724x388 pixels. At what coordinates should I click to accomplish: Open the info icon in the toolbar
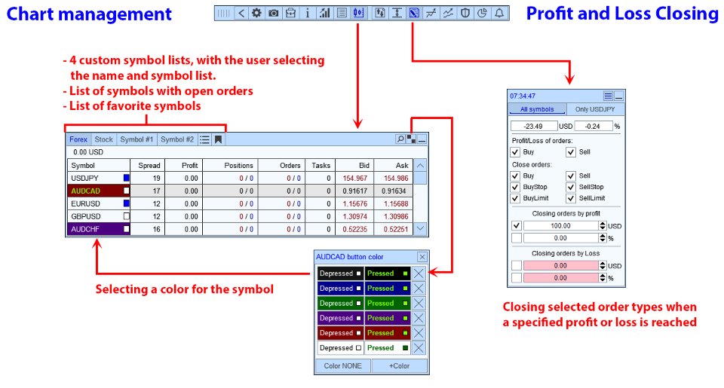tap(308, 13)
